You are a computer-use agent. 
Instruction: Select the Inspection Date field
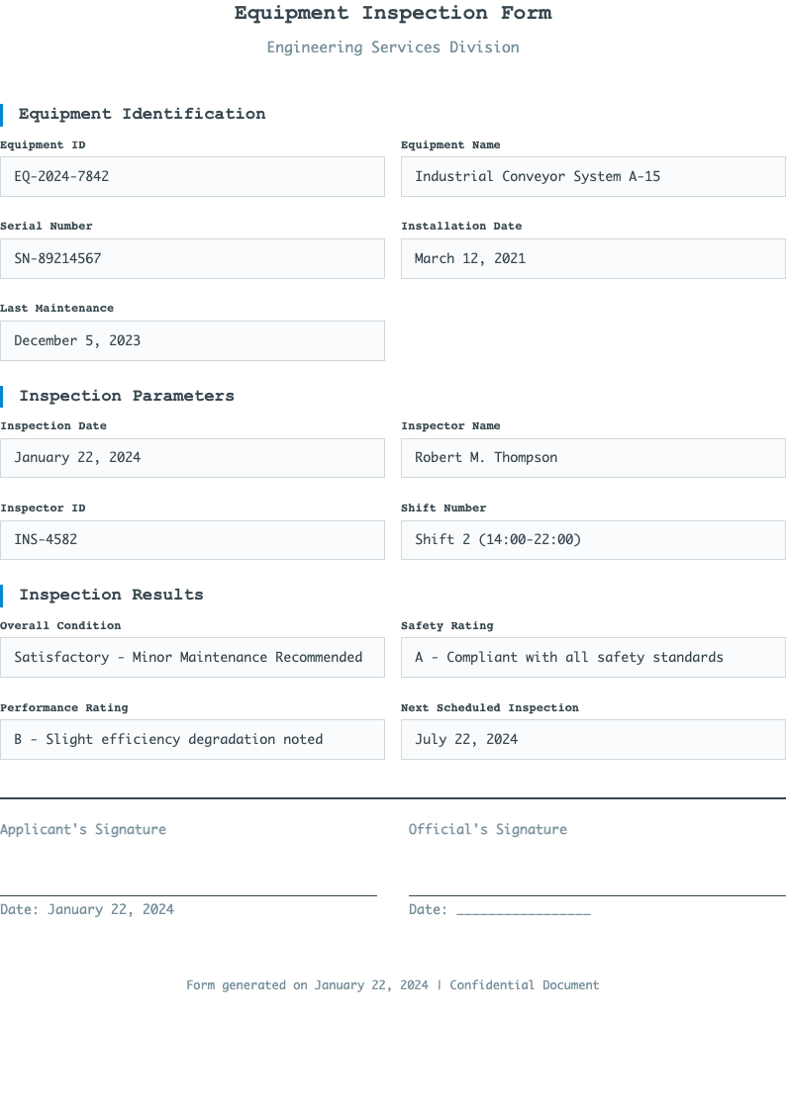(x=192, y=458)
